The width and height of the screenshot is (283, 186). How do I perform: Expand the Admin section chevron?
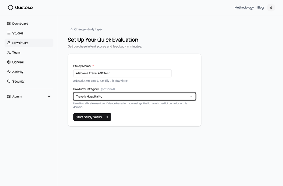[x=49, y=96]
